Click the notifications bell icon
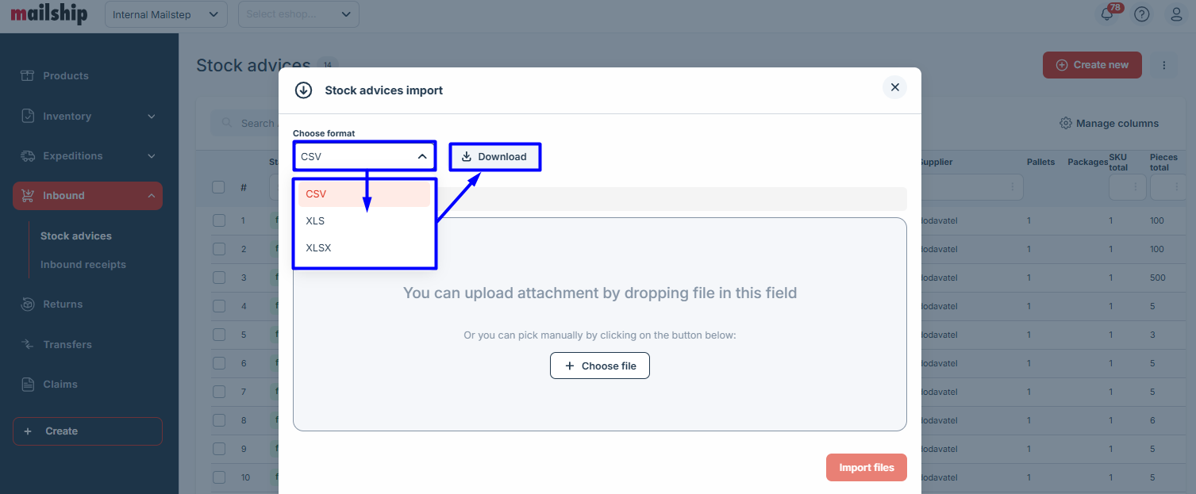The height and width of the screenshot is (494, 1196). (1107, 14)
